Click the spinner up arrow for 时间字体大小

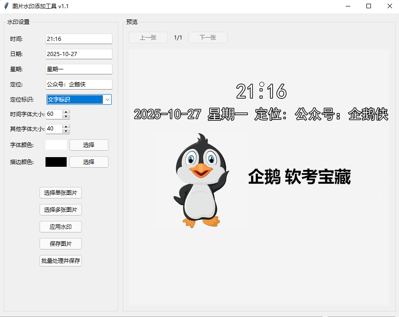tap(67, 112)
